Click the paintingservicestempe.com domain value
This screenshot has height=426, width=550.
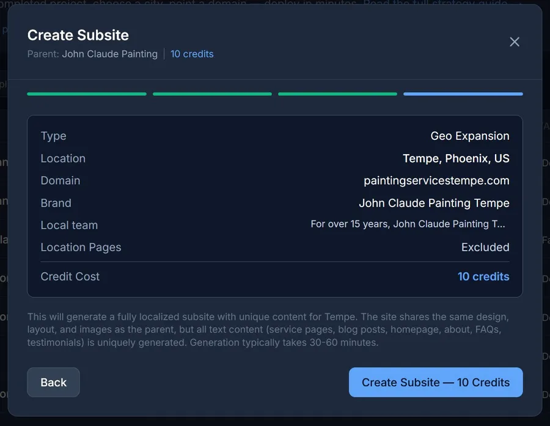click(436, 180)
